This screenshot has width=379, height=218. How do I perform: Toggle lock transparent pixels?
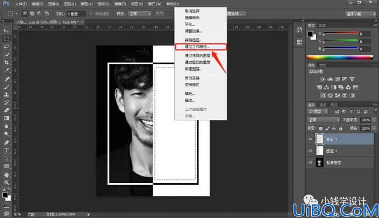(x=320, y=129)
